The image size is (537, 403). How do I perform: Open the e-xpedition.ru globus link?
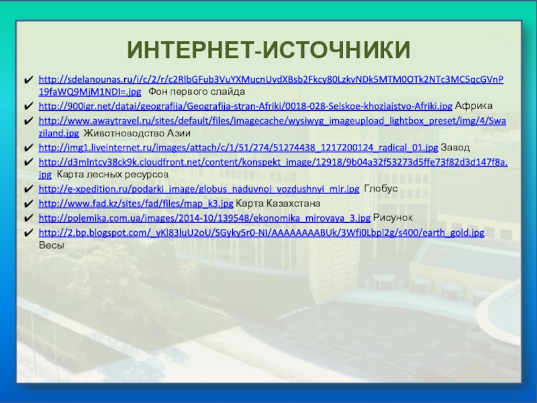199,189
